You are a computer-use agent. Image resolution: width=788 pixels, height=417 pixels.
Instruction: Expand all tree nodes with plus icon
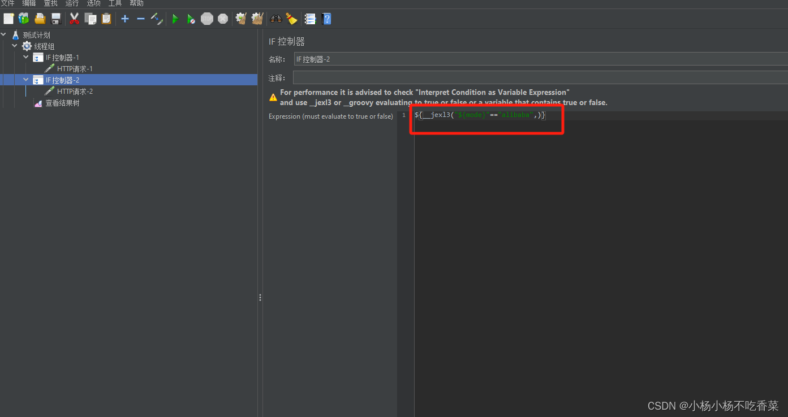click(x=125, y=19)
